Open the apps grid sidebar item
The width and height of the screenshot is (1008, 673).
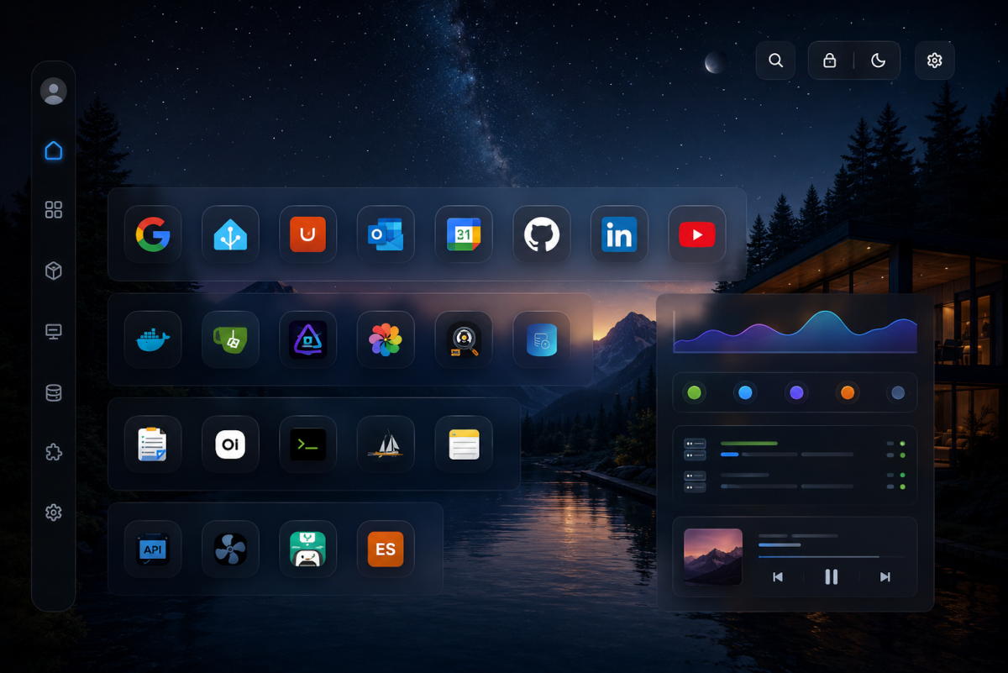54,210
